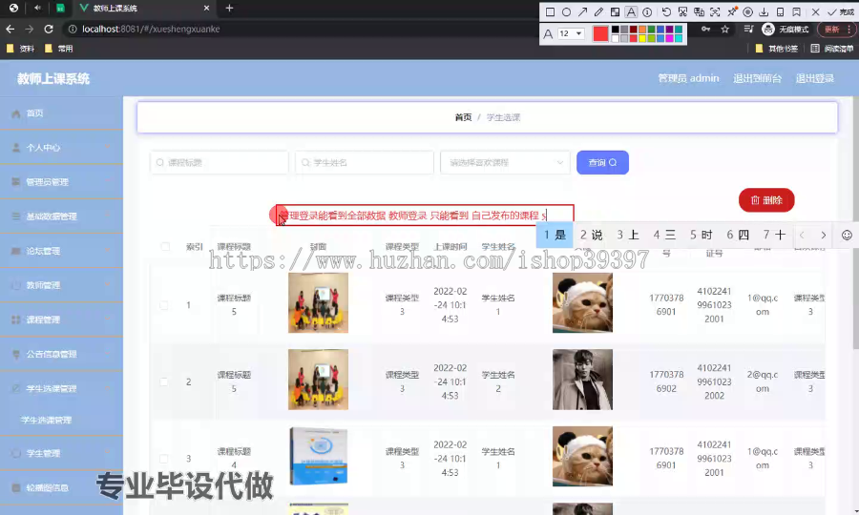Image resolution: width=859 pixels, height=515 pixels.
Task: Check the checkbox for row 3
Action: 164,458
